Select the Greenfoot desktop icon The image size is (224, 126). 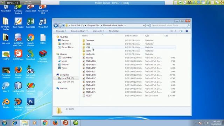(x=30, y=55)
